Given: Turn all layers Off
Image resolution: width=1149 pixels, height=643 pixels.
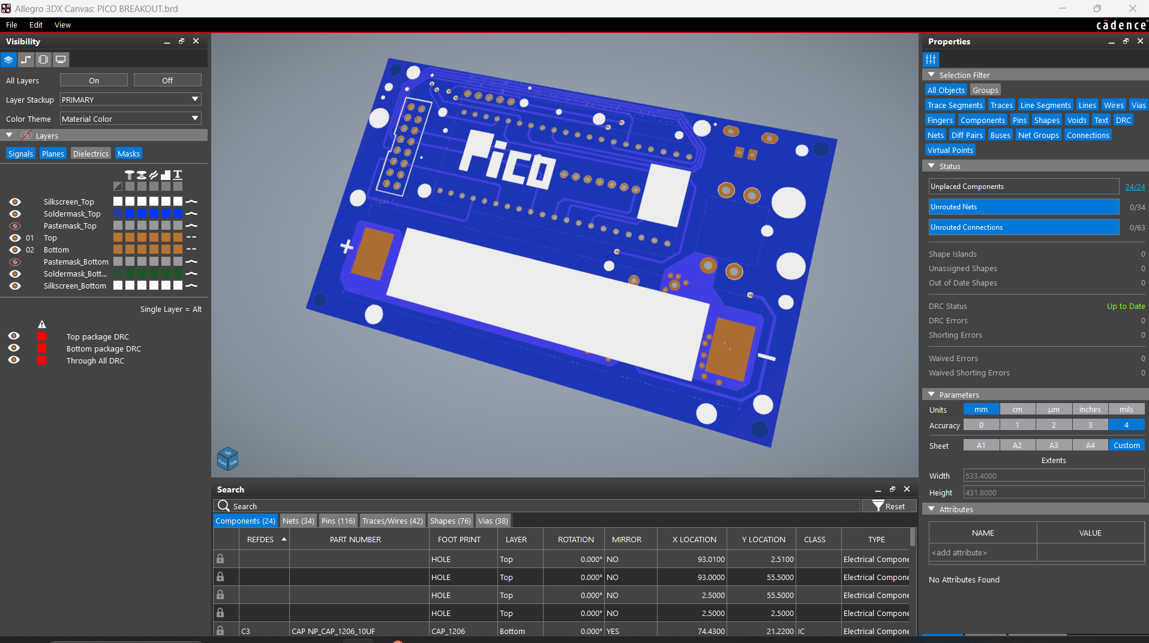Looking at the screenshot, I should coord(167,80).
